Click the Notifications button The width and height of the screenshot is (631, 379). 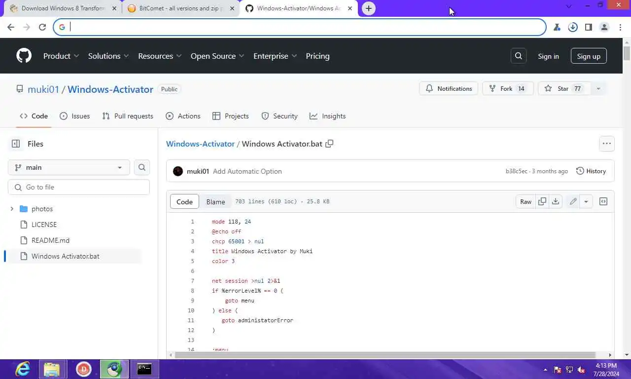click(x=449, y=89)
